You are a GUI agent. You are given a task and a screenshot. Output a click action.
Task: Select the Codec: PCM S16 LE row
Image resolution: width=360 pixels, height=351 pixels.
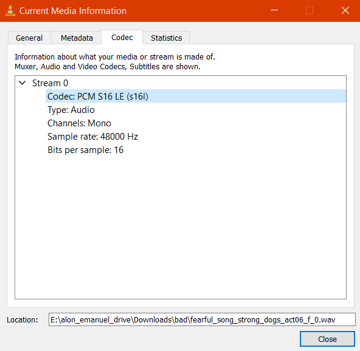point(196,97)
